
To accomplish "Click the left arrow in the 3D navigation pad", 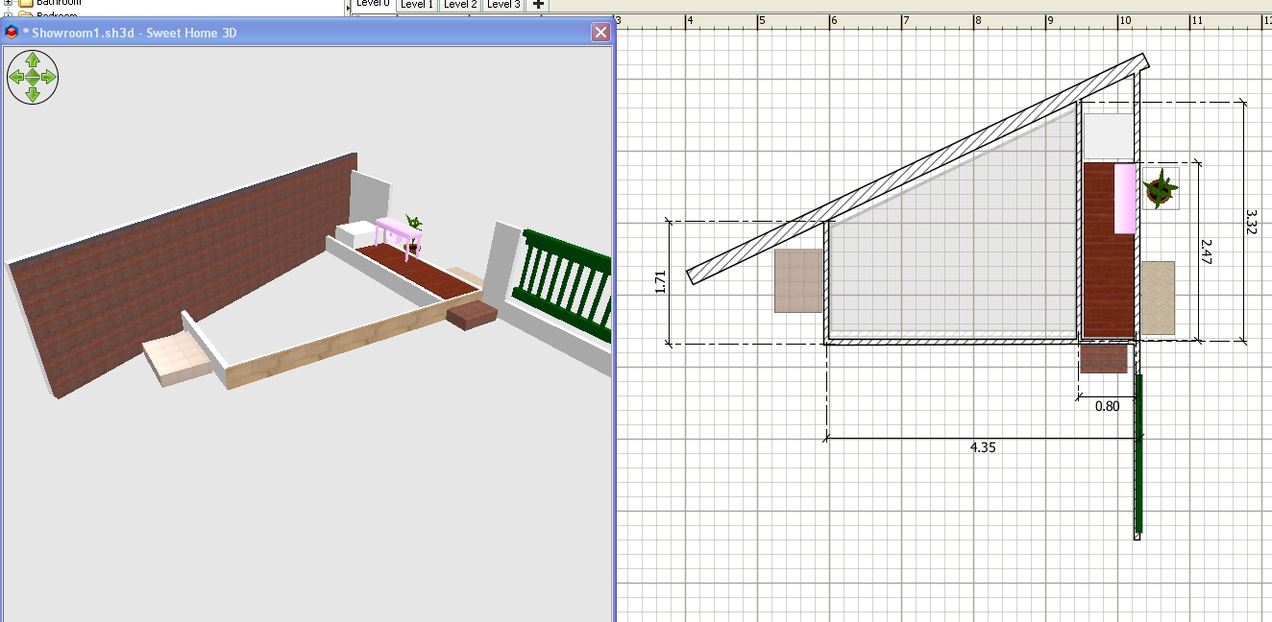I will click(16, 77).
